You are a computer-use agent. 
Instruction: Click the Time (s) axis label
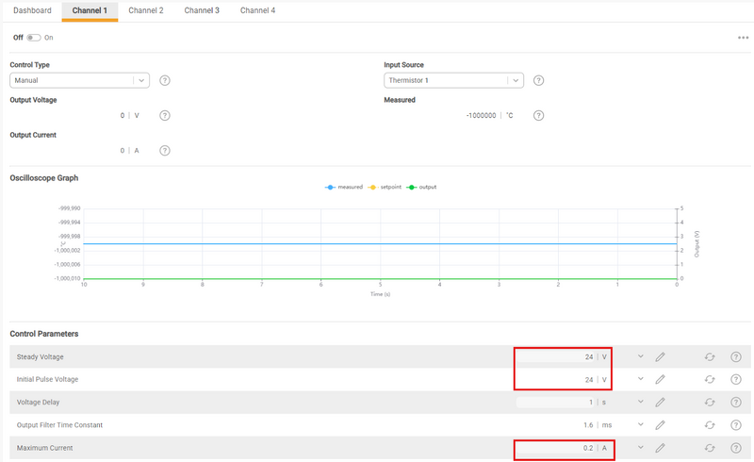(x=380, y=294)
